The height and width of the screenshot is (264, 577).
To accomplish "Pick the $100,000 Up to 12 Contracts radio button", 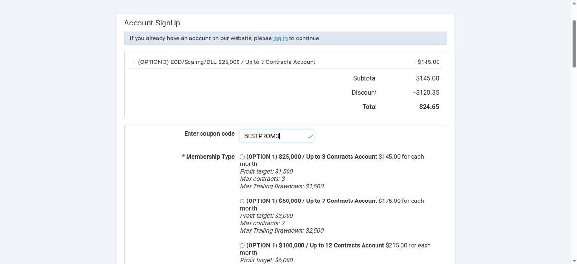I will pos(242,246).
